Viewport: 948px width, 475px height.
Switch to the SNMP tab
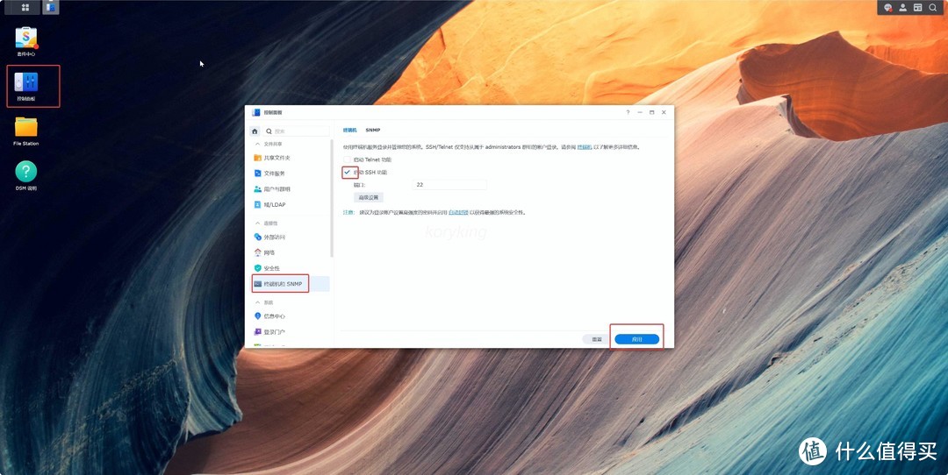372,130
